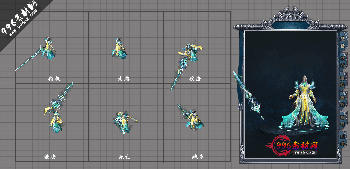The height and width of the screenshot is (169, 350).
Task: Click the 死亡 label text
Action: 124,157
